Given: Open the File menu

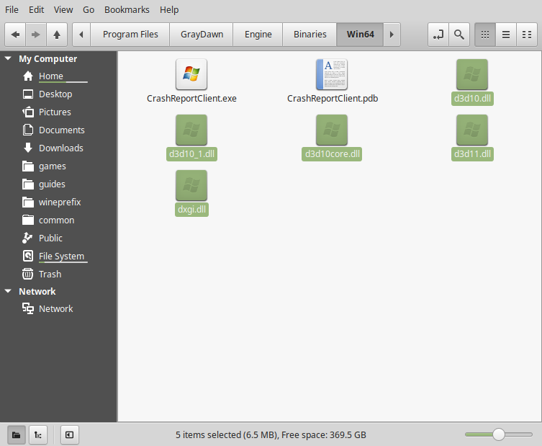Looking at the screenshot, I should [12, 9].
